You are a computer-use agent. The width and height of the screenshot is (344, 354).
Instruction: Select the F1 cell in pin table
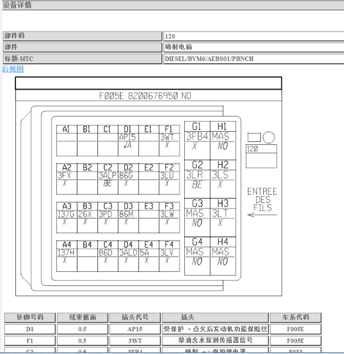coord(30,340)
